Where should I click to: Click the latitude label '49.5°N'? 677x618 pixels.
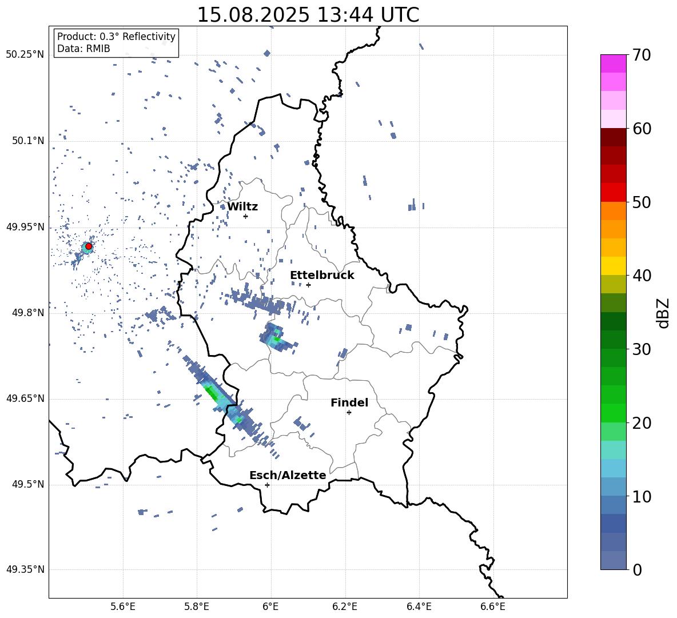tap(28, 484)
